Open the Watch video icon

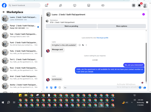(75, 5)
